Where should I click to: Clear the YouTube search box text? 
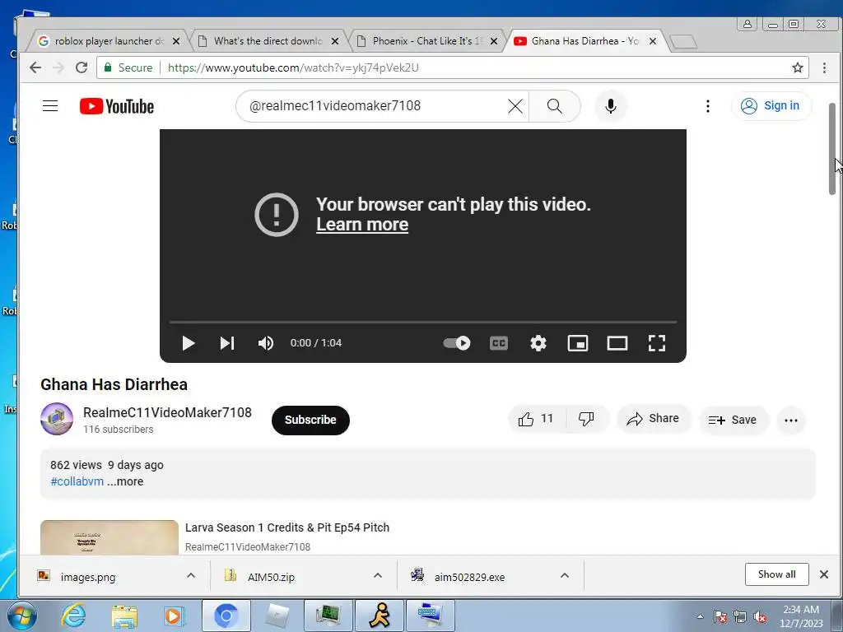click(x=515, y=106)
